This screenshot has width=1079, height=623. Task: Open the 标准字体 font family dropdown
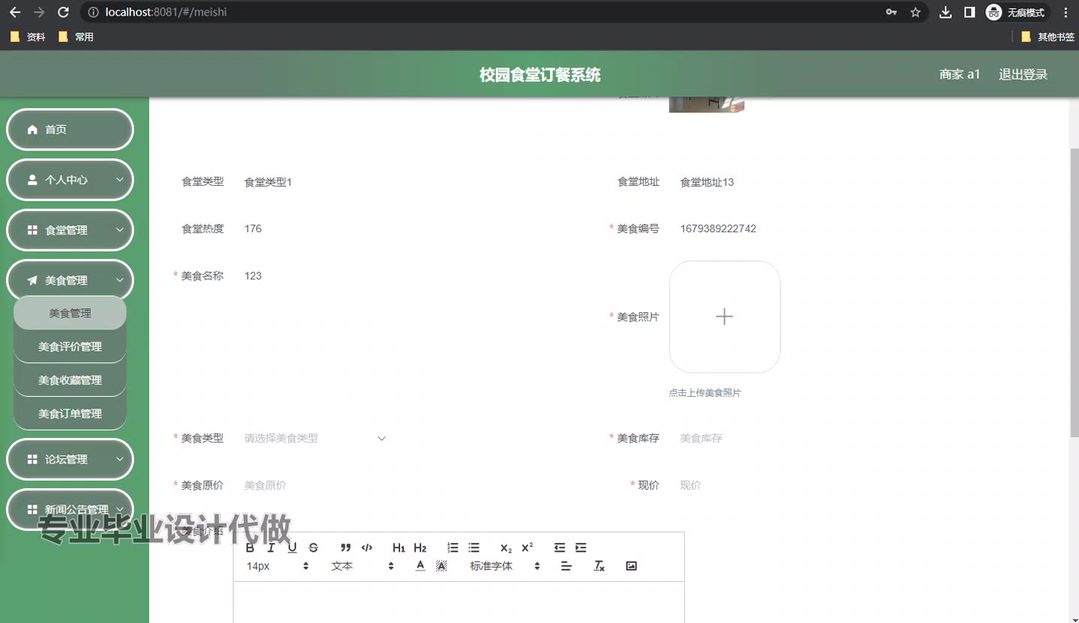[504, 566]
